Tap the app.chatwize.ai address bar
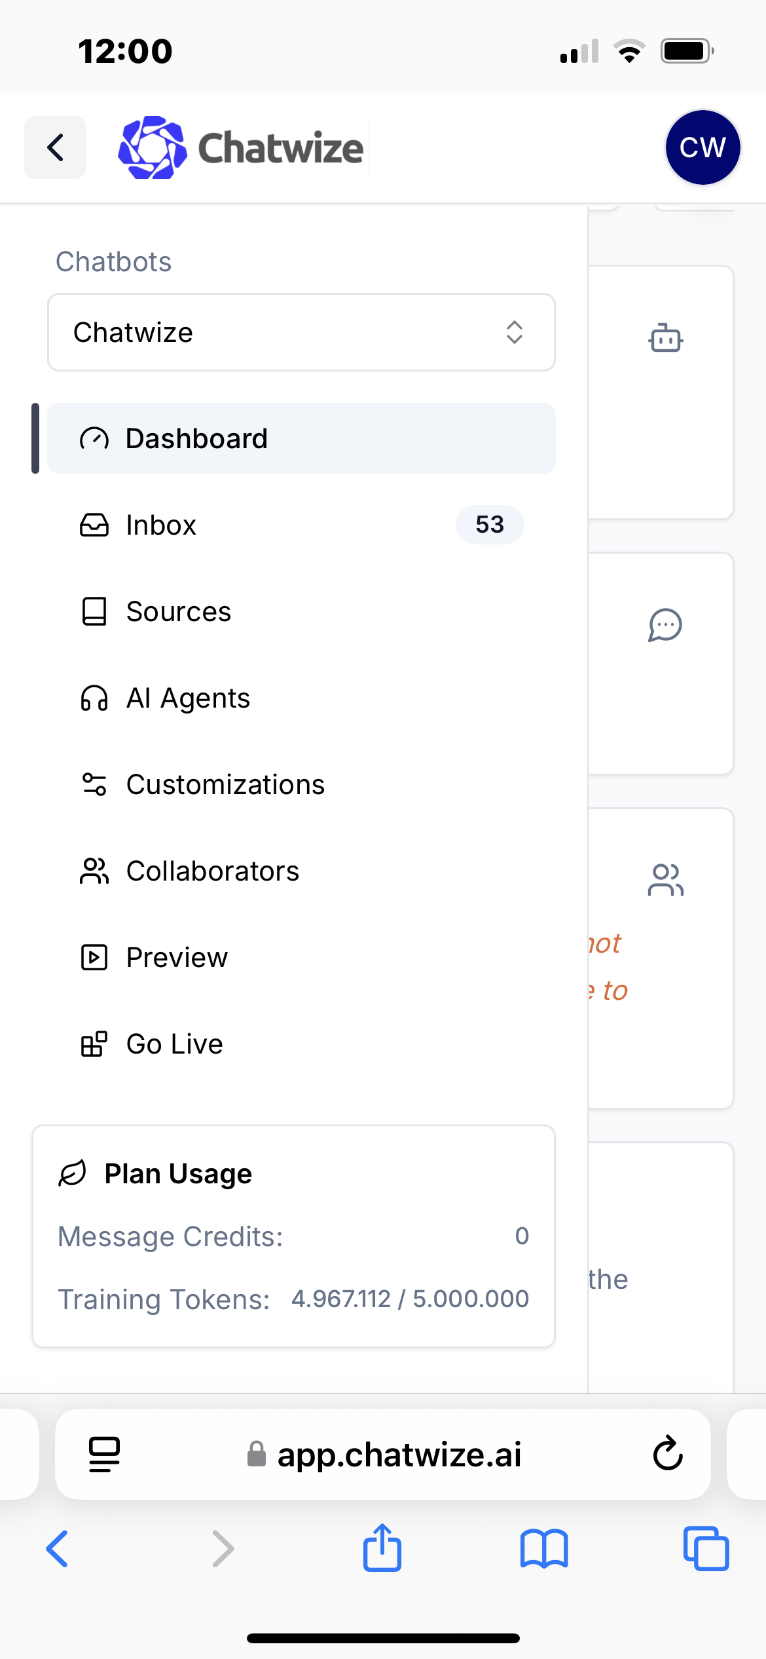 click(383, 1455)
